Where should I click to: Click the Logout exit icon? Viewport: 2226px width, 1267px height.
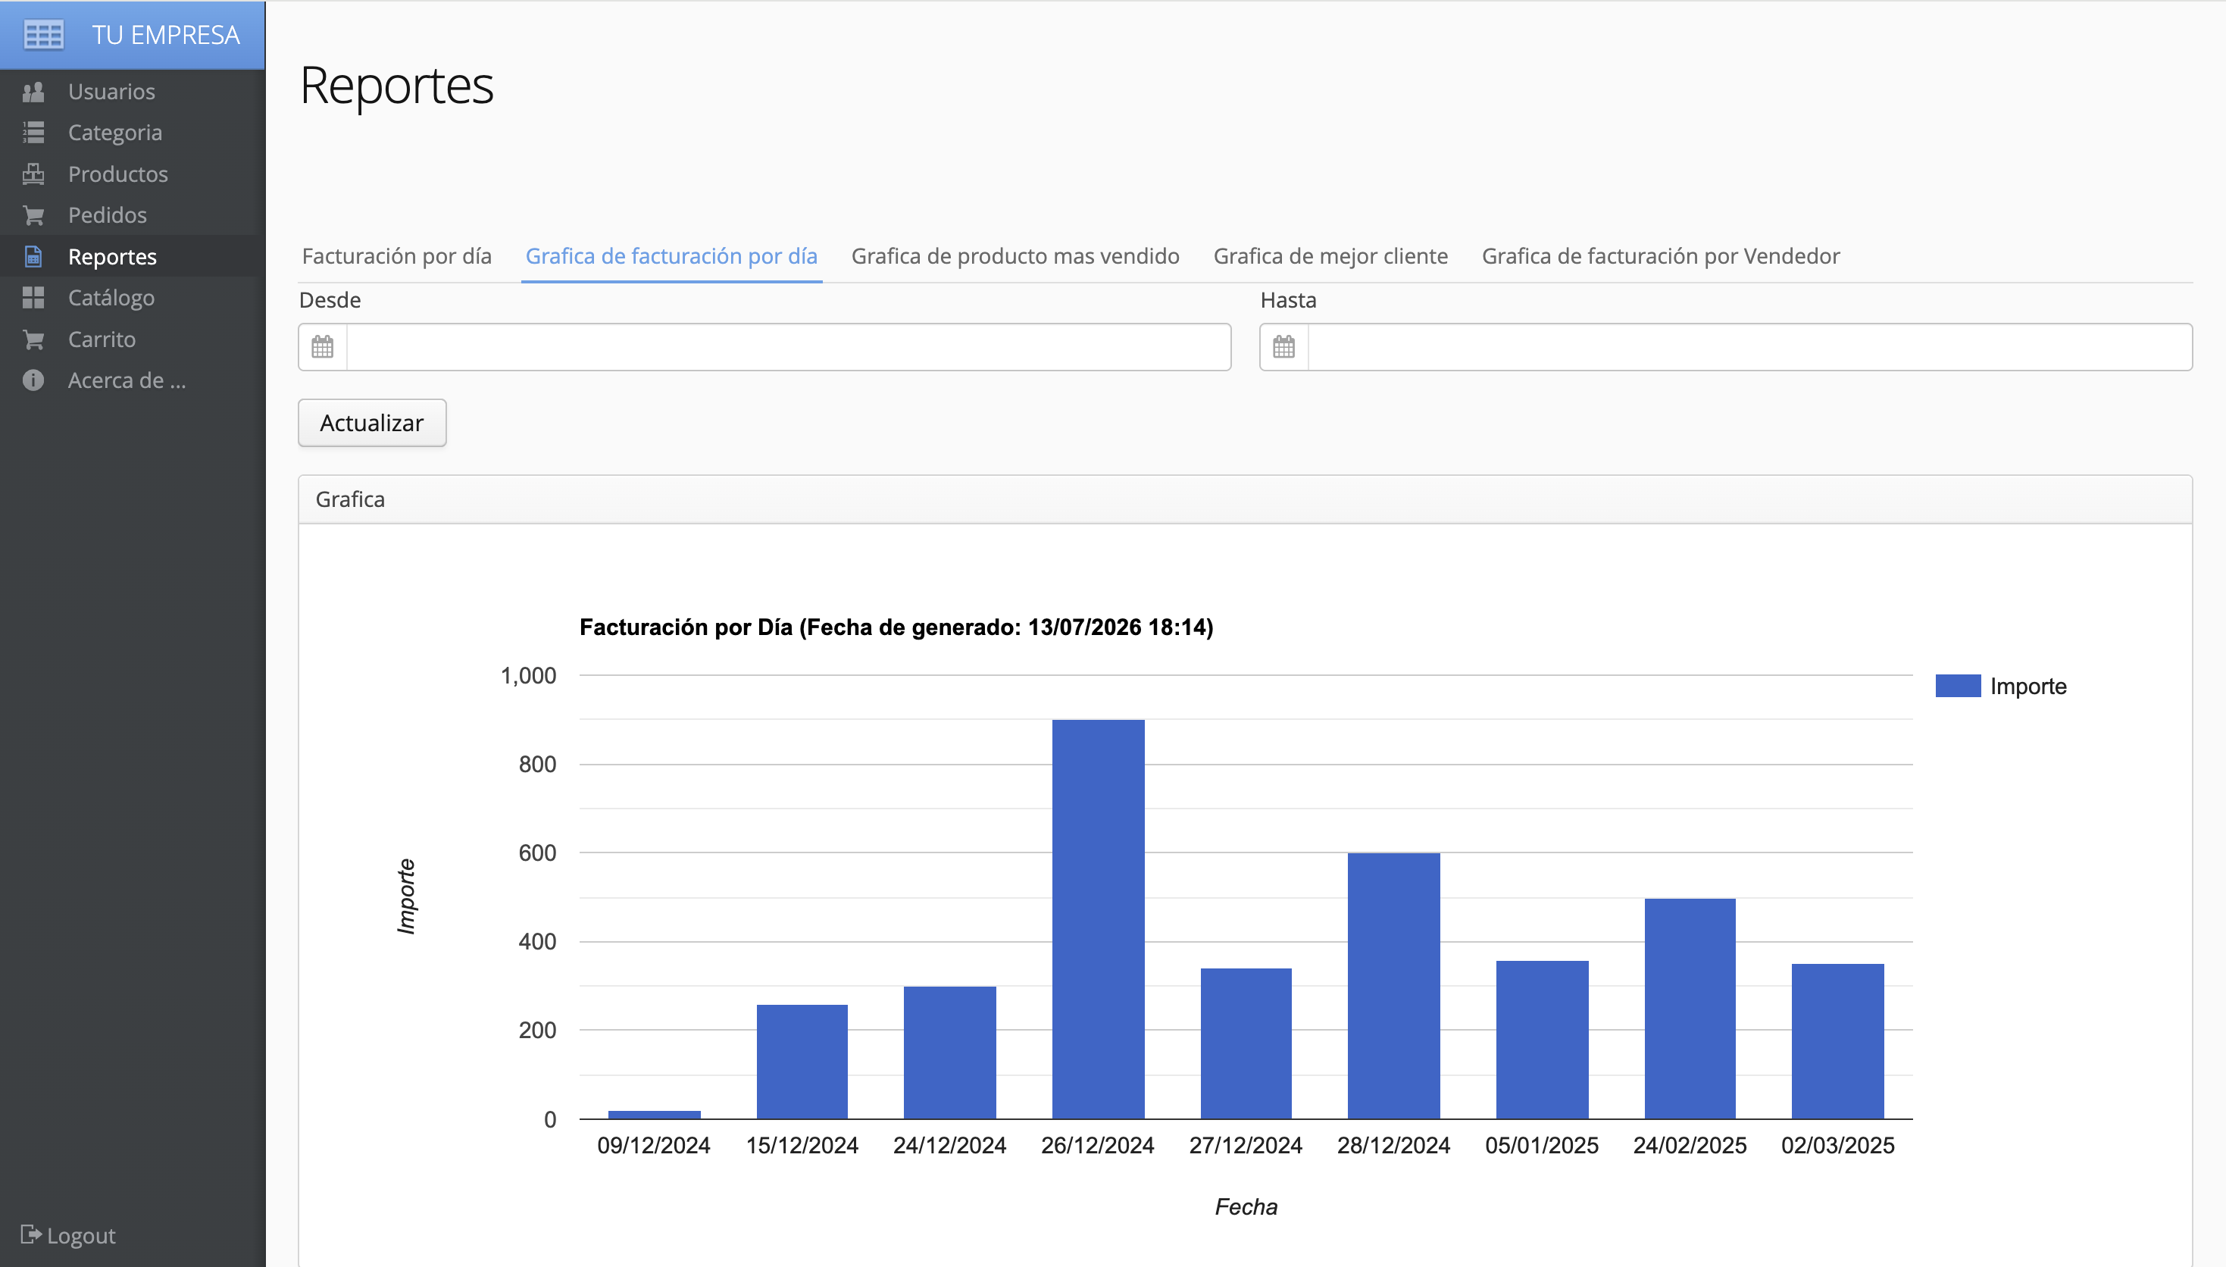[30, 1234]
